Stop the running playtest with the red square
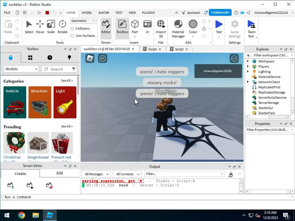This screenshot has width=295, height=221. (x=47, y=13)
